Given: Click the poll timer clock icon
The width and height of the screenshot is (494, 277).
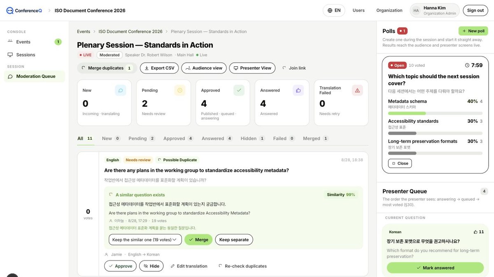Looking at the screenshot, I should coord(467,65).
